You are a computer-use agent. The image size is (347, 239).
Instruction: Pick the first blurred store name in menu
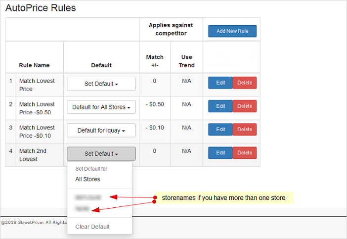pos(88,197)
